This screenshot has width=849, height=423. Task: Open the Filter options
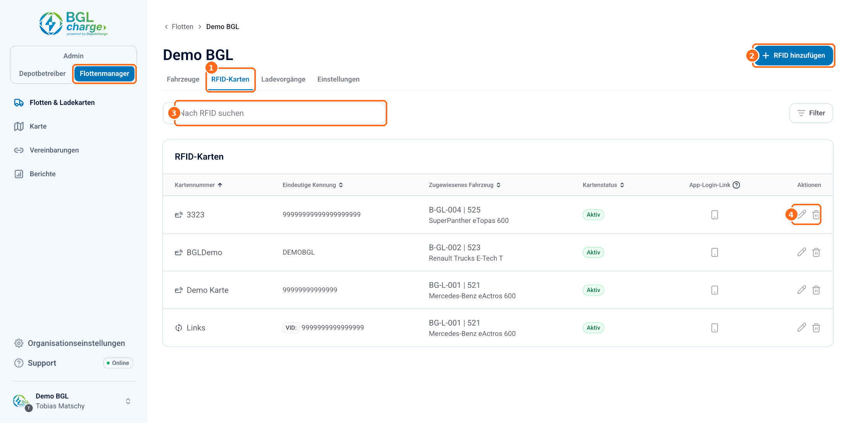811,113
